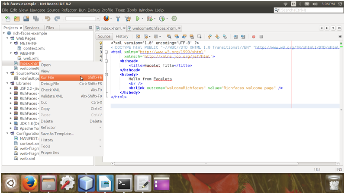345x194 pixels.
Task: Click the Build Project hammer icon
Action: pos(118,19)
